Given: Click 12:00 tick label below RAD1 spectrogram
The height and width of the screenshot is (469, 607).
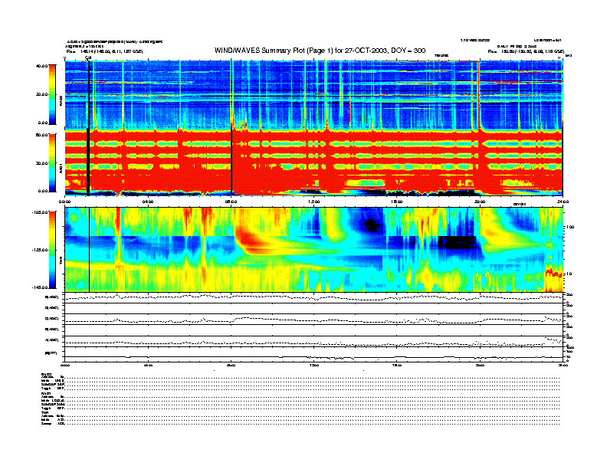Looking at the screenshot, I should (x=313, y=202).
